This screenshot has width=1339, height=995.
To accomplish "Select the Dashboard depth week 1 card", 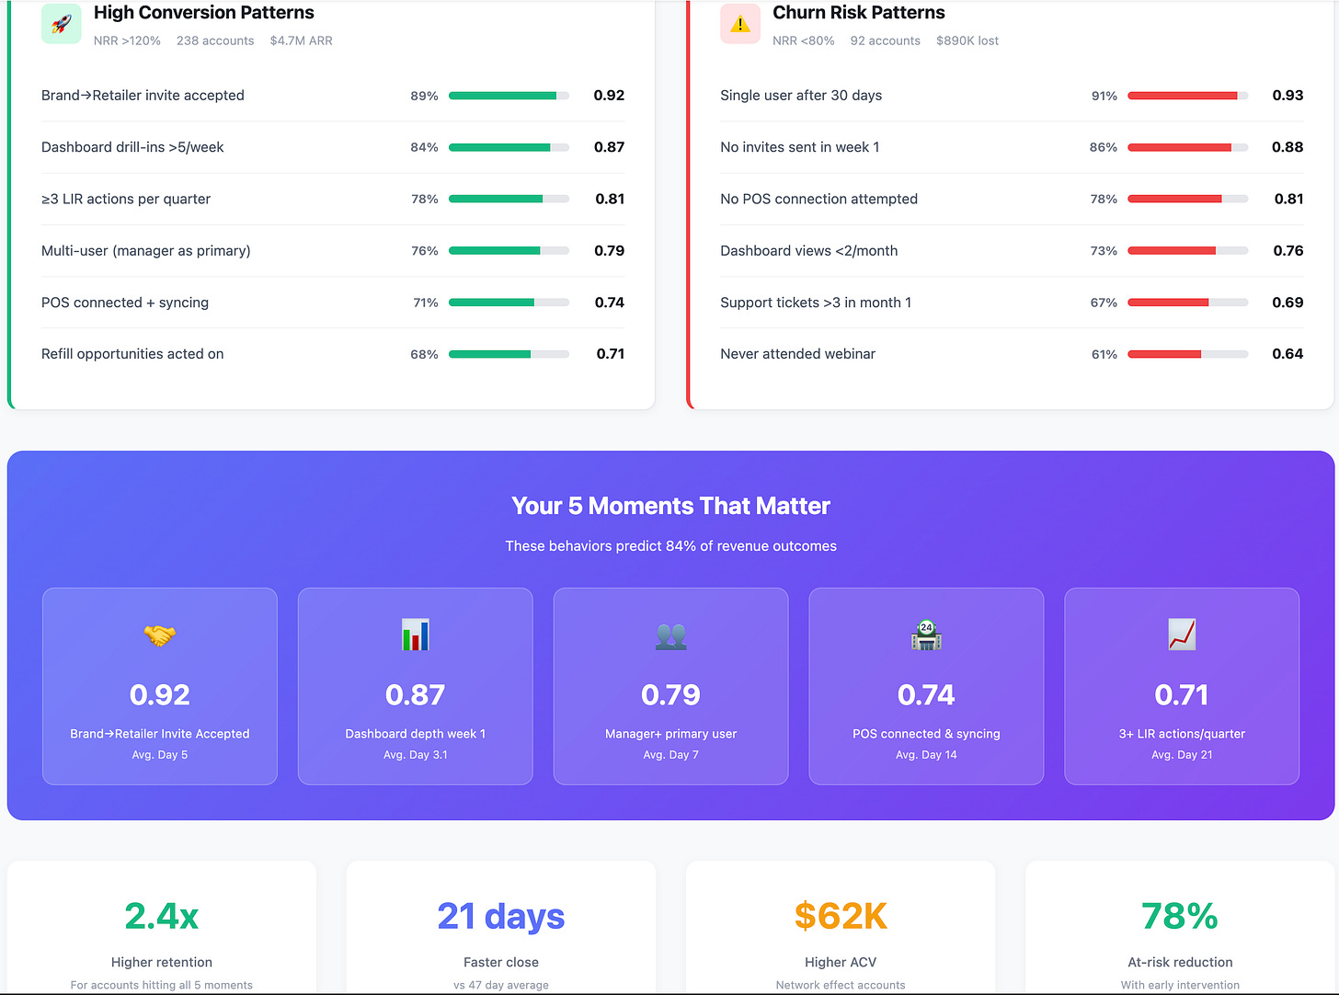I will tap(416, 686).
